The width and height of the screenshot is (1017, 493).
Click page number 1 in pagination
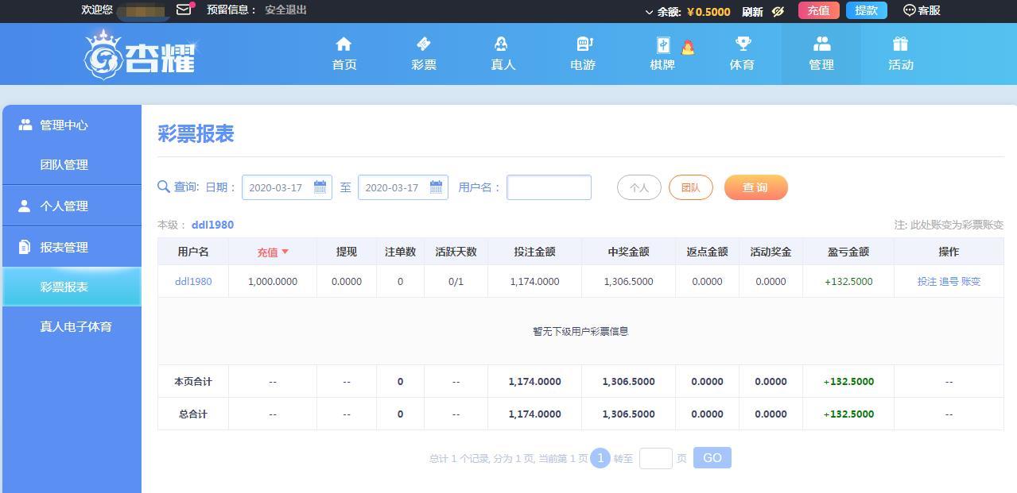pos(600,458)
